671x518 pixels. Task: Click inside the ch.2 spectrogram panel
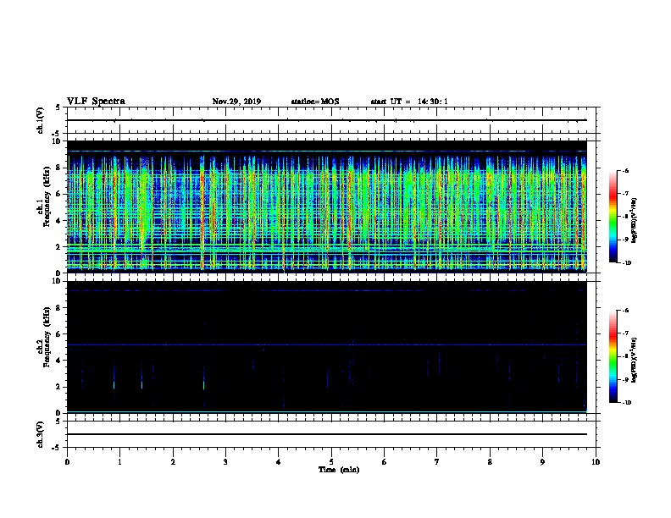click(327, 347)
